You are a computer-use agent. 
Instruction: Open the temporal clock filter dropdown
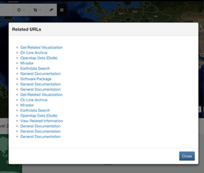click(x=21, y=10)
